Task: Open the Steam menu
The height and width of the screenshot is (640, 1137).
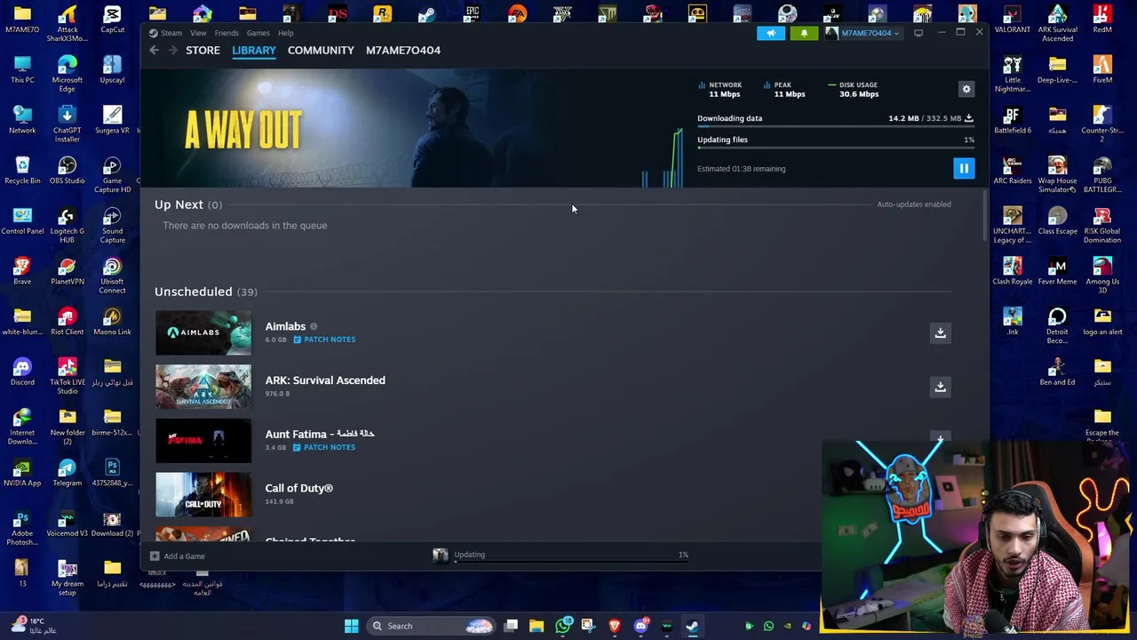Action: pyautogui.click(x=166, y=33)
